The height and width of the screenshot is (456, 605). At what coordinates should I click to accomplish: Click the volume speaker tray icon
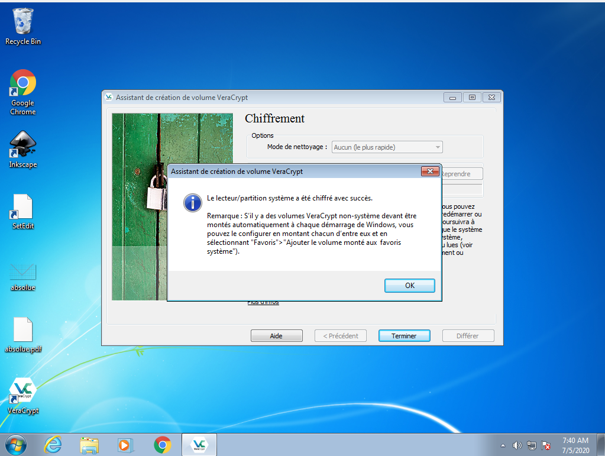click(x=517, y=445)
